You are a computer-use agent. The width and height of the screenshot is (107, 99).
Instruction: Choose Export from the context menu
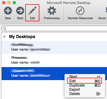point(85,89)
